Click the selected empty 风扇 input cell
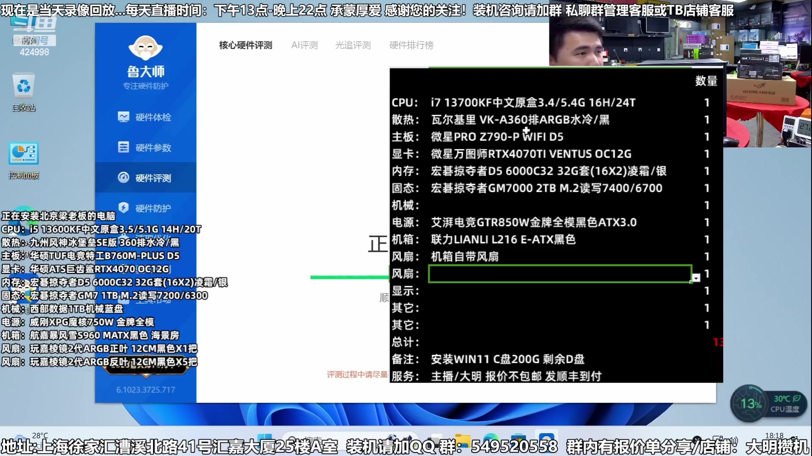This screenshot has width=812, height=456. [560, 274]
